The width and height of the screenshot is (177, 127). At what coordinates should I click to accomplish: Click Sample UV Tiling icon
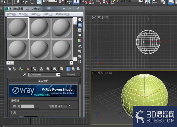80,35
